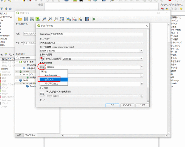185x147 pixels.
Task: Toggle プロジェクトCRSを使用する checkbox
Action: tap(47, 91)
